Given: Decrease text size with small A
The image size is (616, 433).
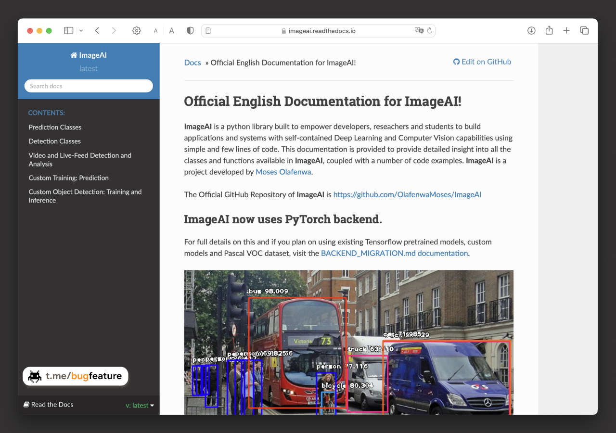Looking at the screenshot, I should click(155, 31).
